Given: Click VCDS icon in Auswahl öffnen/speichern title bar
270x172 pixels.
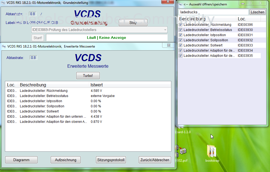Looking at the screenshot, I should coord(180,4).
